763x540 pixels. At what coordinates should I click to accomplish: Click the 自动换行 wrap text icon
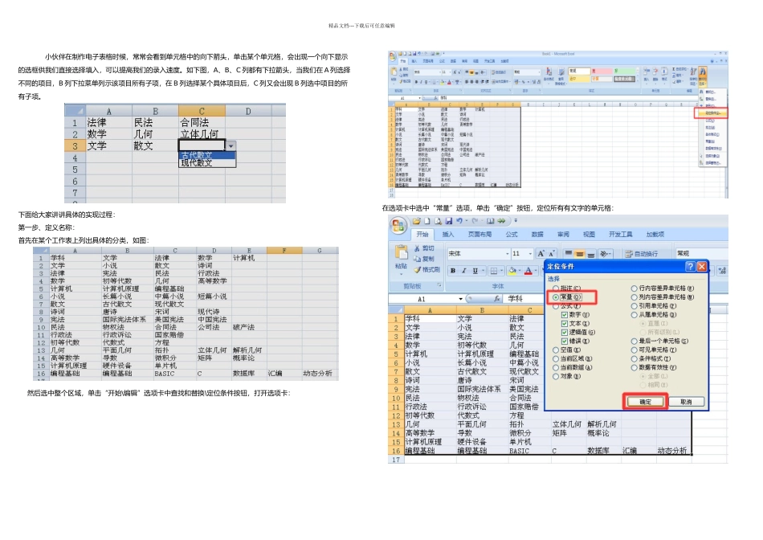tap(630, 254)
